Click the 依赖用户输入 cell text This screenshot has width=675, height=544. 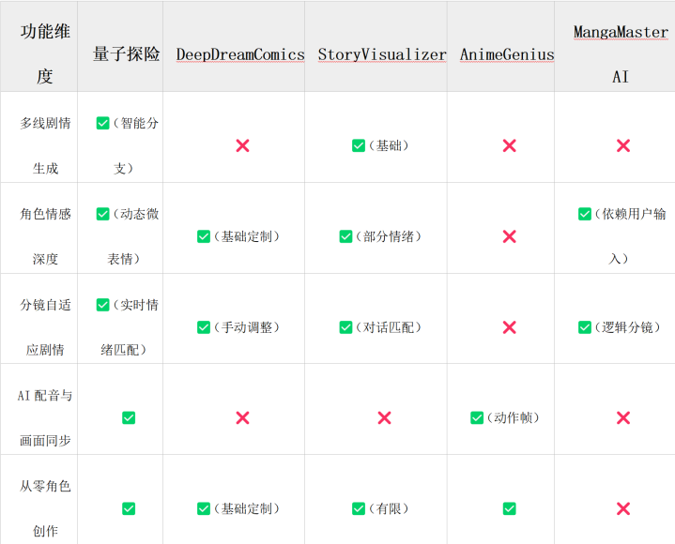pos(630,236)
